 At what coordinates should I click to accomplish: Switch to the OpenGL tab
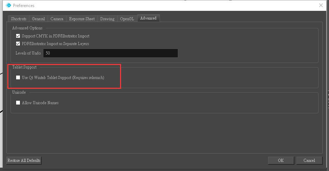pyautogui.click(x=127, y=19)
